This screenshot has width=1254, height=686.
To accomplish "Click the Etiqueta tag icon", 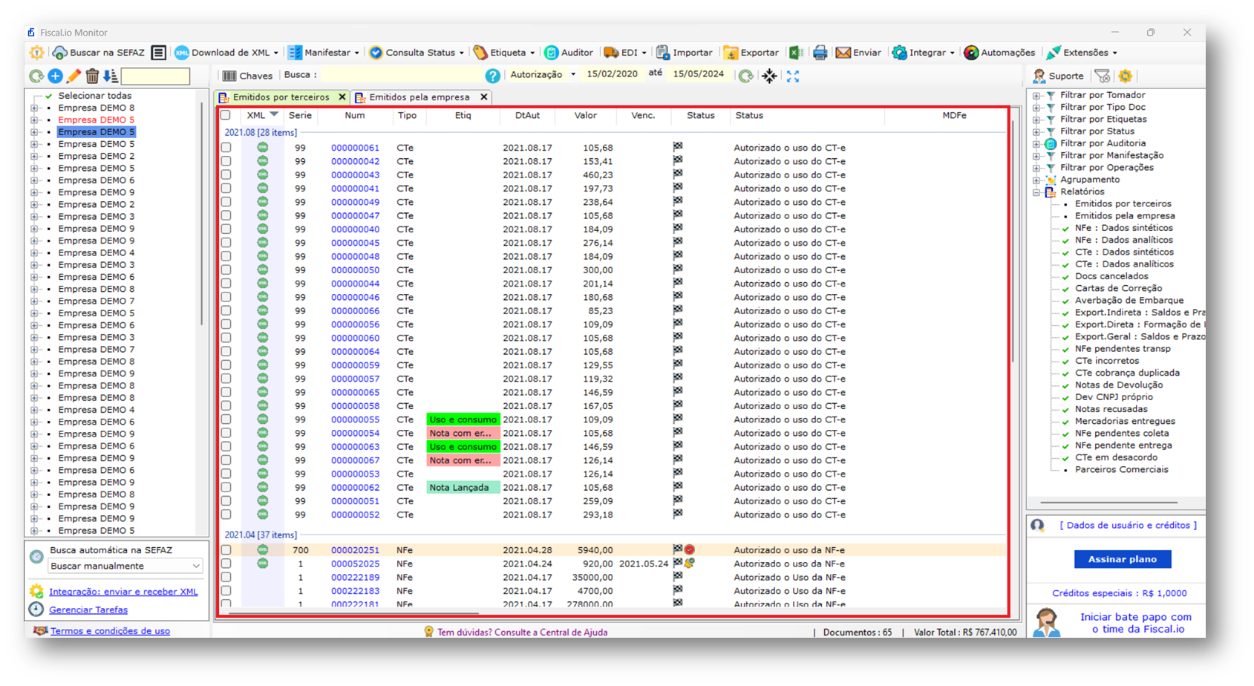I will coord(480,53).
